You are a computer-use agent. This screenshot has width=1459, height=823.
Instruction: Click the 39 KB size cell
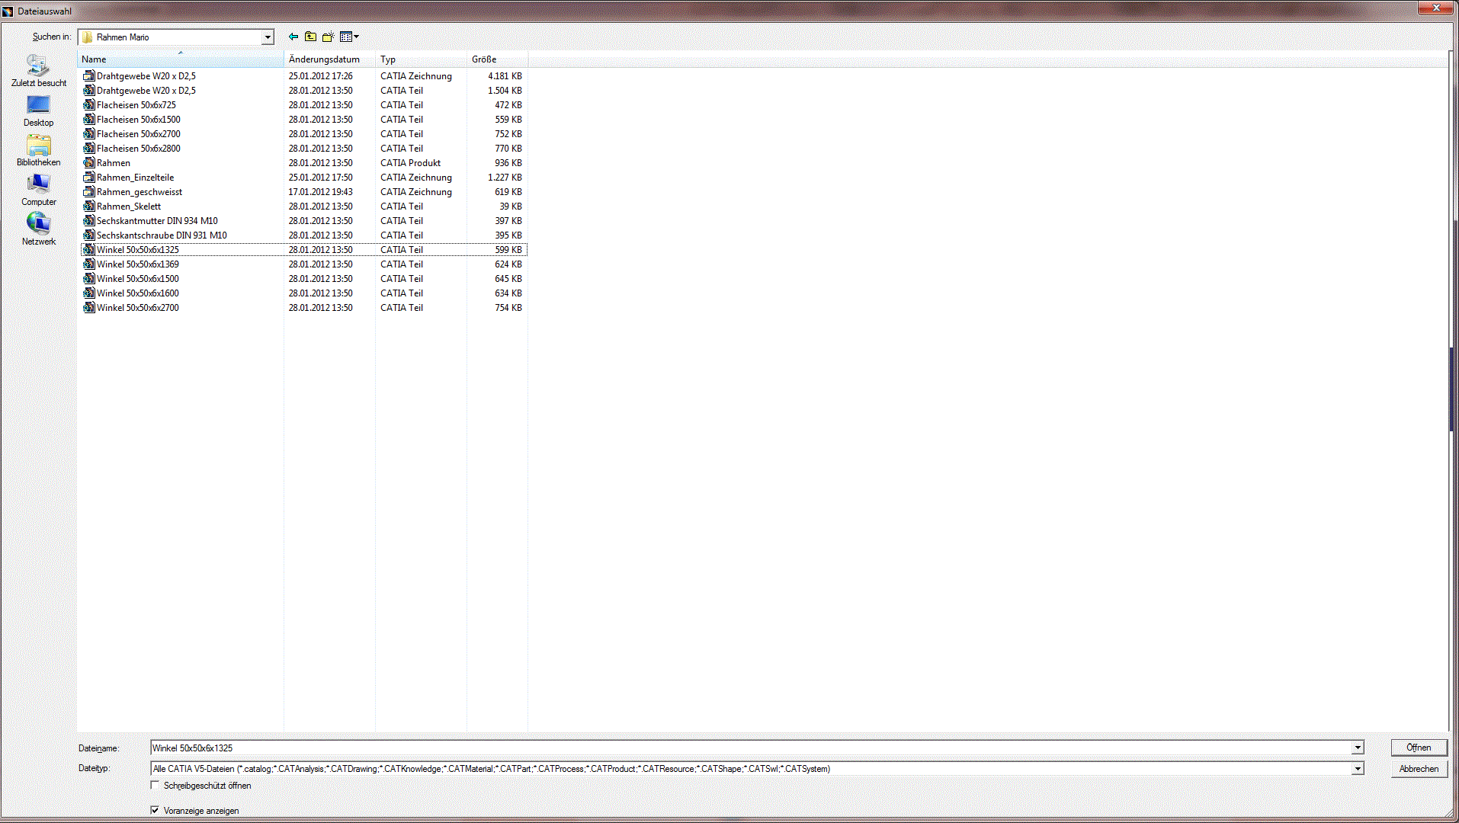tap(511, 206)
